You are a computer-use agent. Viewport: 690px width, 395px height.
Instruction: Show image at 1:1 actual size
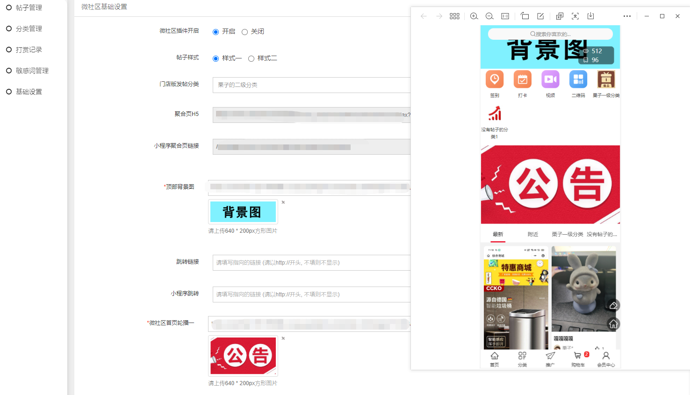[505, 16]
